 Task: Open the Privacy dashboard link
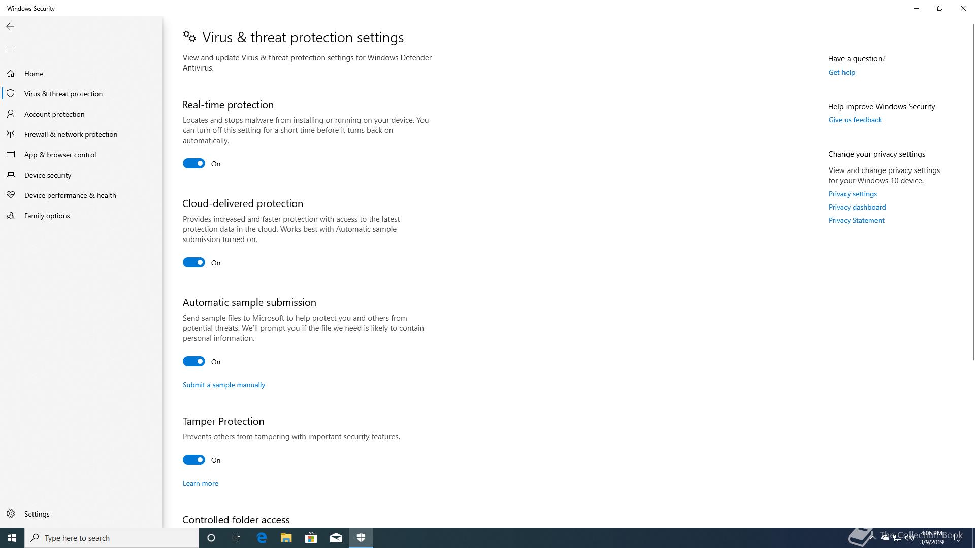[857, 207]
